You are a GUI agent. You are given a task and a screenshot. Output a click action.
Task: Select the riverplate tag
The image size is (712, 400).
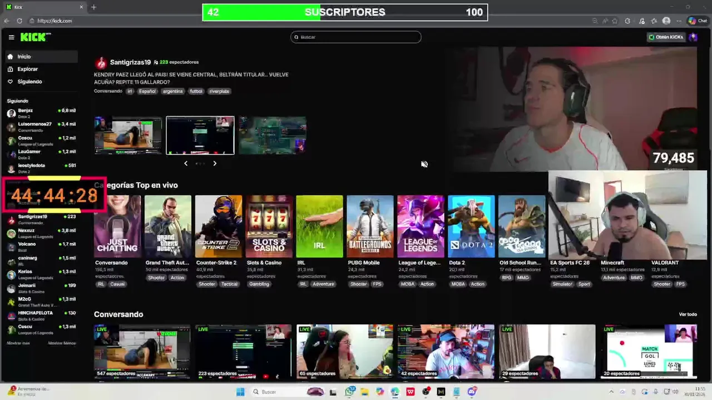[x=219, y=91]
